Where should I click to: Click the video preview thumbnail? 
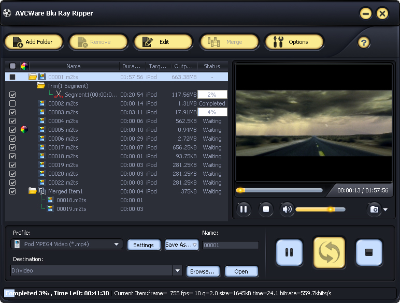pyautogui.click(x=314, y=123)
